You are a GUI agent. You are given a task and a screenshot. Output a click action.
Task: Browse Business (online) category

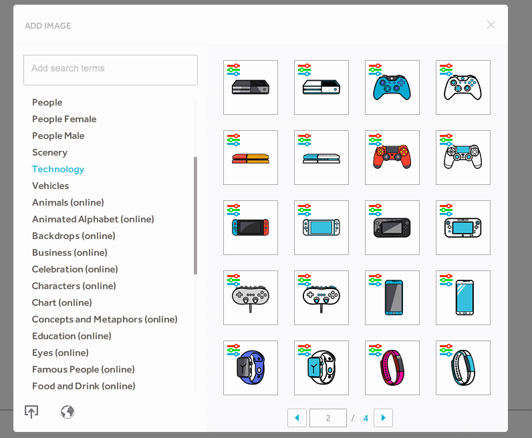click(x=70, y=252)
